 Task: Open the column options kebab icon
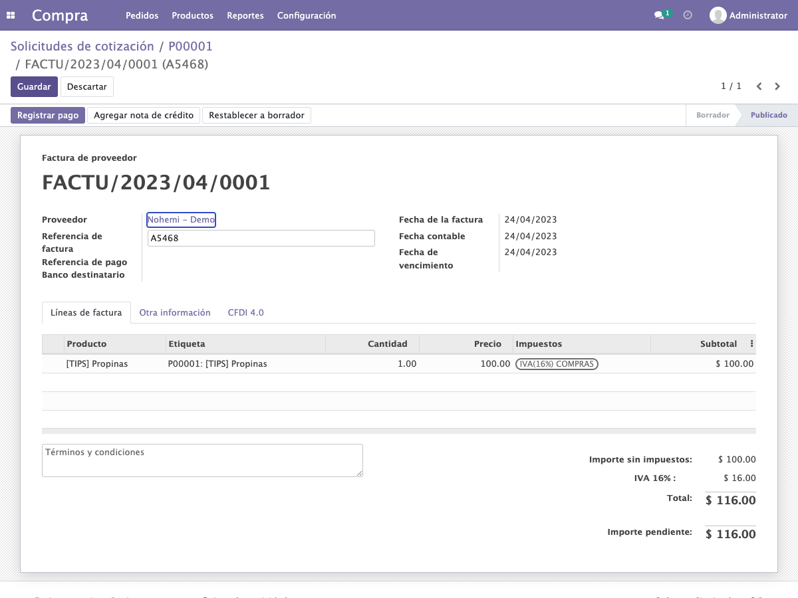pos(751,344)
